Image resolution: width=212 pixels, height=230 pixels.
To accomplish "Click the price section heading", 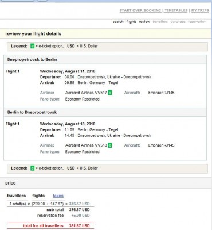I will click(x=10, y=183).
